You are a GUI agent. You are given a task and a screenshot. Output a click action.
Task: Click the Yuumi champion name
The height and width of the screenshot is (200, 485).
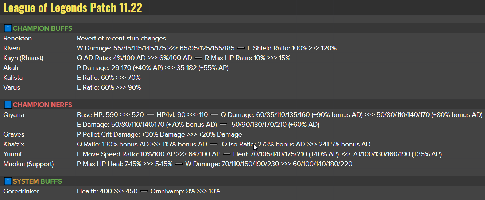(12, 154)
